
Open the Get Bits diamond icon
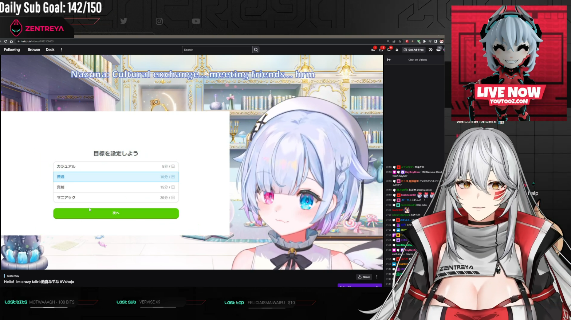(397, 50)
